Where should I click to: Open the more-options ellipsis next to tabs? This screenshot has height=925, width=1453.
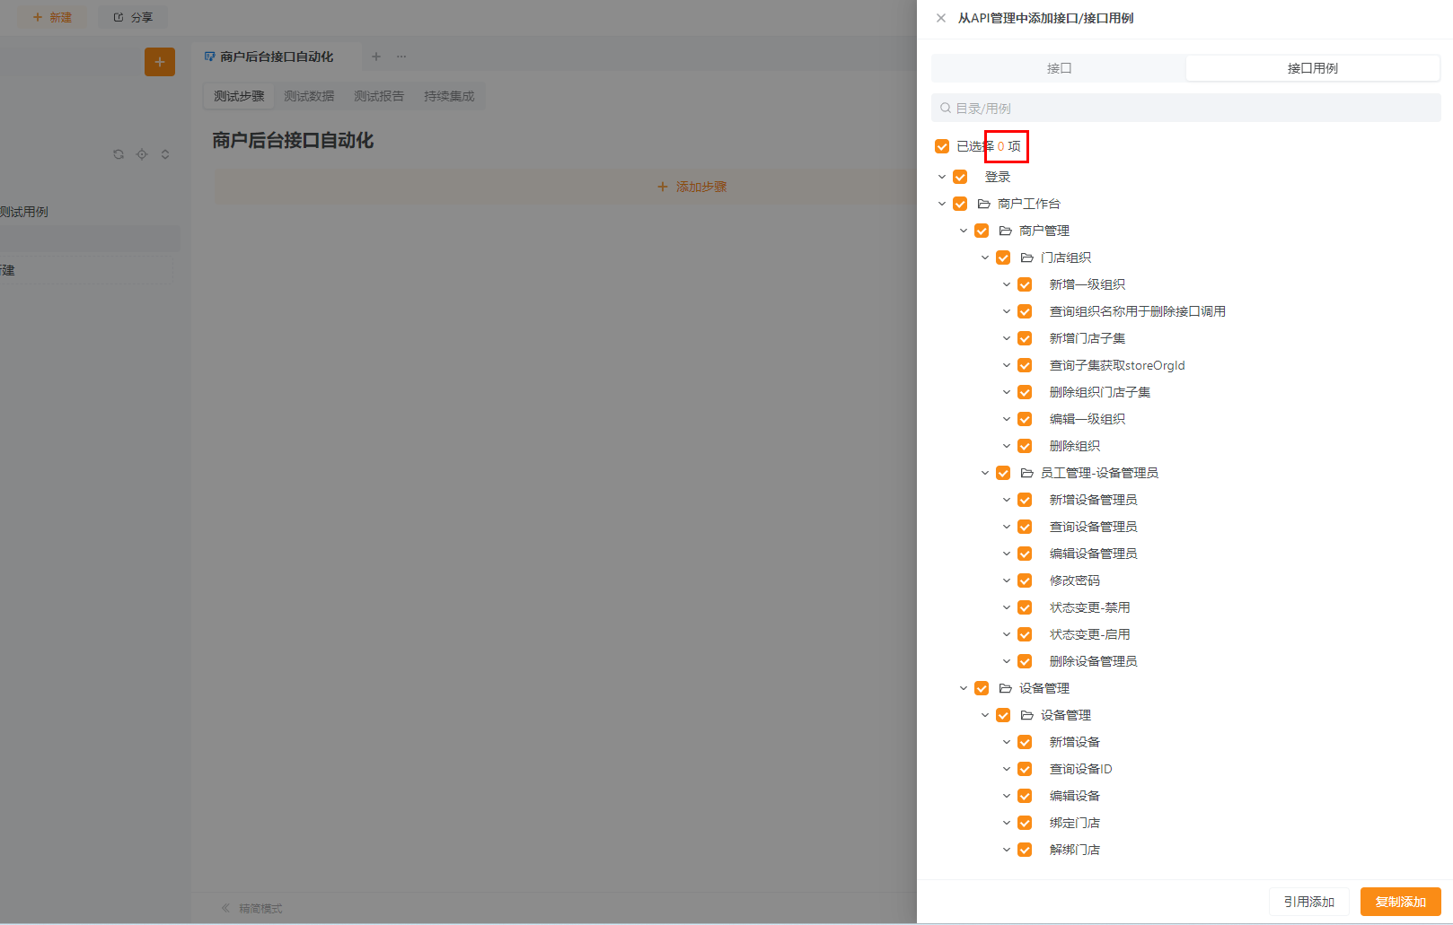coord(401,57)
